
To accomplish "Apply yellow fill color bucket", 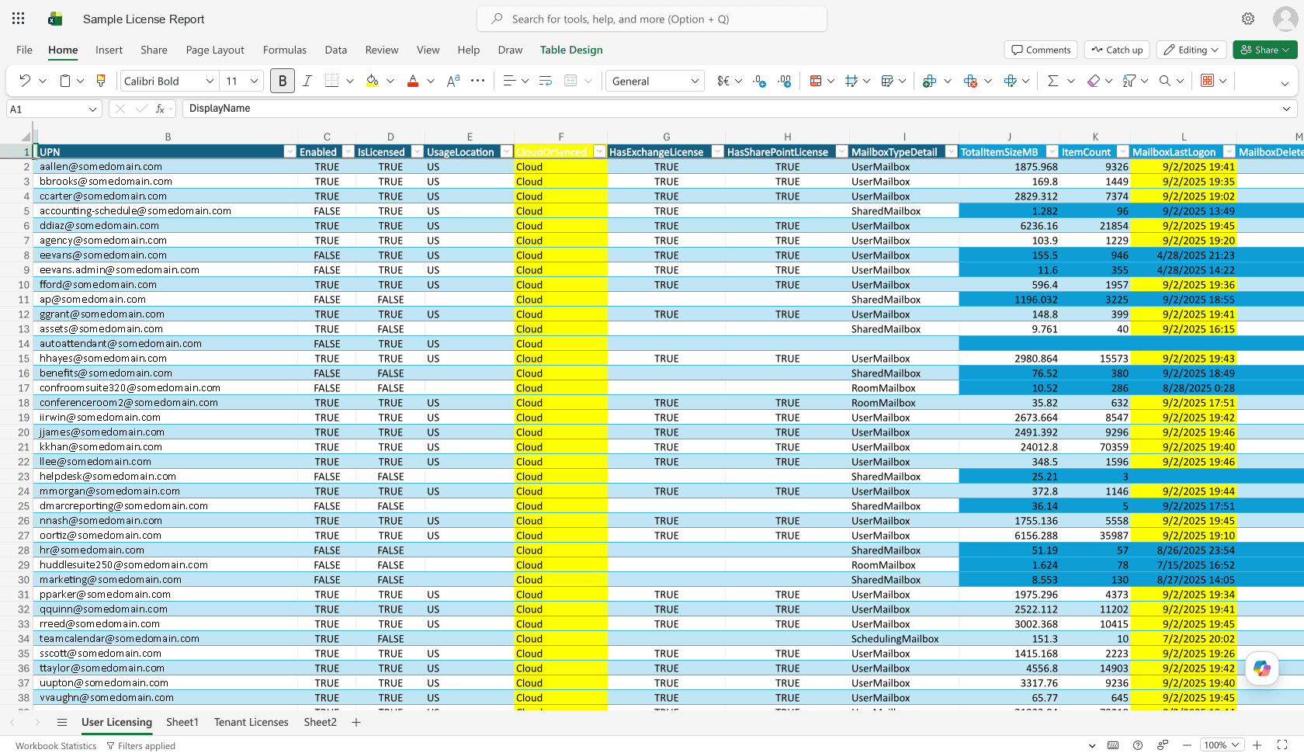I will (x=373, y=81).
